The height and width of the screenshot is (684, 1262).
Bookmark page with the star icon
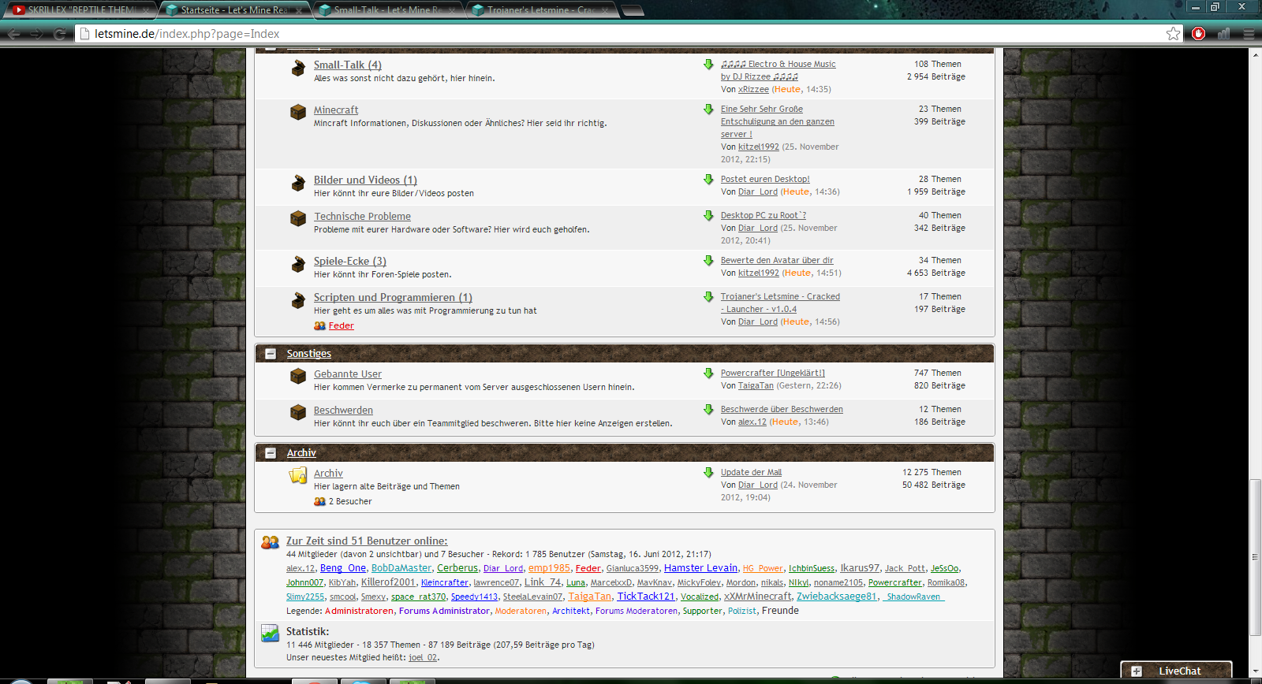click(x=1173, y=34)
